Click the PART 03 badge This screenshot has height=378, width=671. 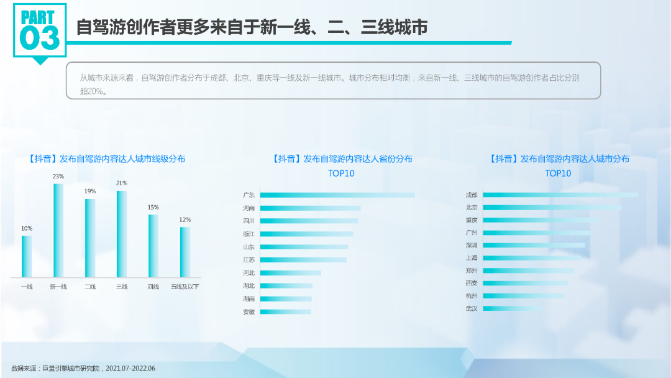[40, 30]
